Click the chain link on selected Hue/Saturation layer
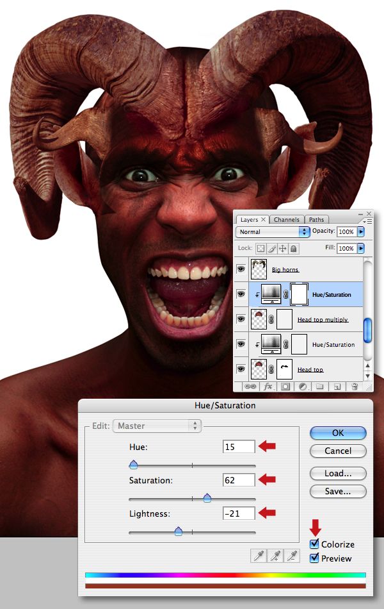The image size is (384, 609). (285, 294)
